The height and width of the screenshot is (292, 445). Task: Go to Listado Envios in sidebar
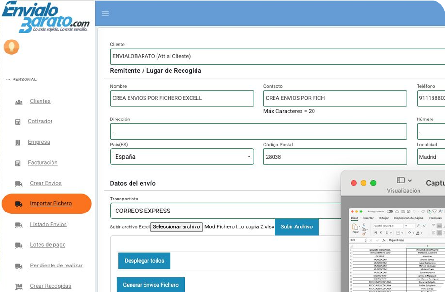tap(48, 225)
